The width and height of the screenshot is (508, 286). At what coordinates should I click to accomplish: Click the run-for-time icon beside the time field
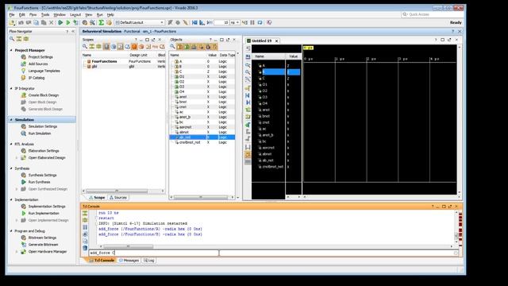pyautogui.click(x=210, y=22)
